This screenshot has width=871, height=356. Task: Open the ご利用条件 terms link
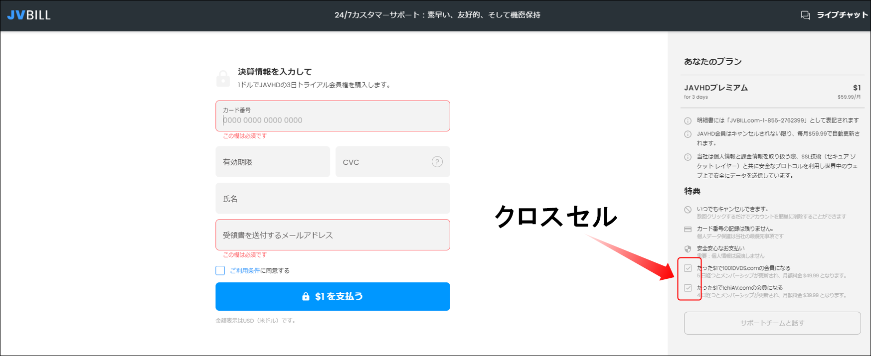click(x=245, y=271)
